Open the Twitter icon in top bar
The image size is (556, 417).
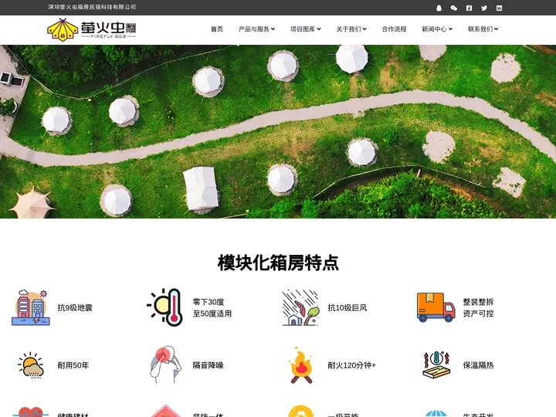coord(484,8)
